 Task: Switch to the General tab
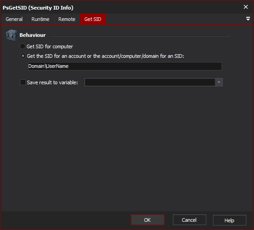(x=14, y=19)
